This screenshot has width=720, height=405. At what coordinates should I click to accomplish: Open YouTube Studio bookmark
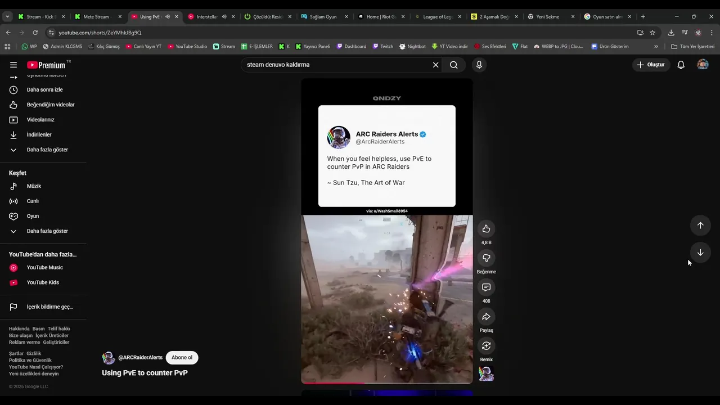point(187,47)
